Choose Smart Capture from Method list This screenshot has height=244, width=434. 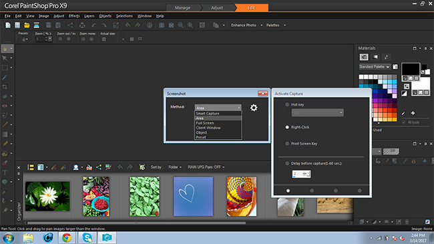208,114
